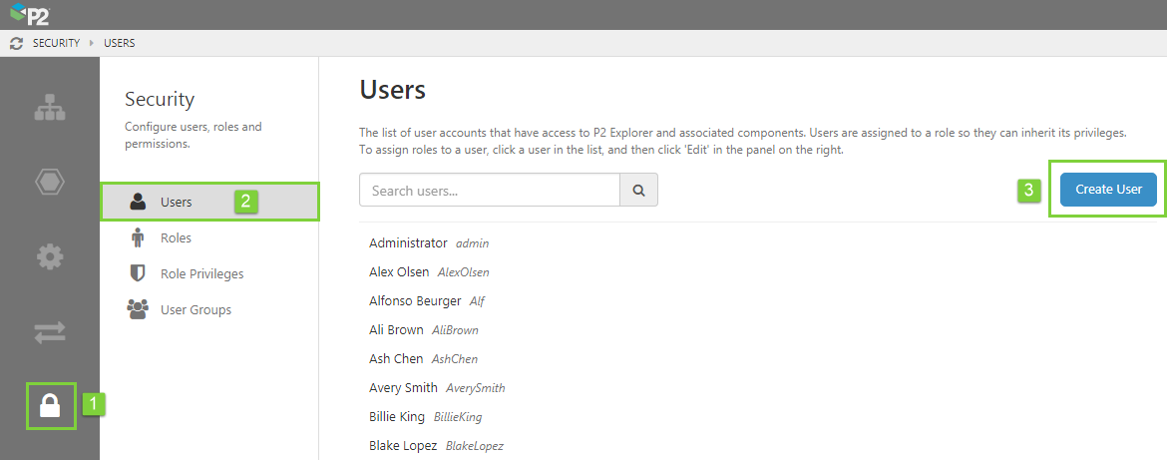The width and height of the screenshot is (1167, 460).
Task: Select Users in the Security menu
Action: click(176, 202)
